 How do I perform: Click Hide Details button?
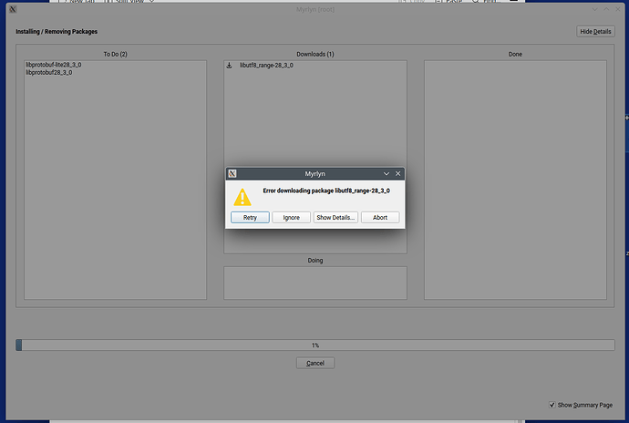[595, 32]
